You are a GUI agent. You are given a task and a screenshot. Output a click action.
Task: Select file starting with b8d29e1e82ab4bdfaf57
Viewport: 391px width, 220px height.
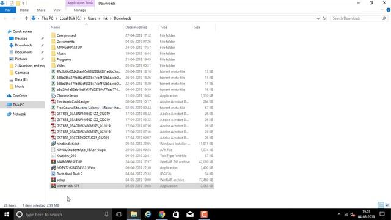(88, 90)
